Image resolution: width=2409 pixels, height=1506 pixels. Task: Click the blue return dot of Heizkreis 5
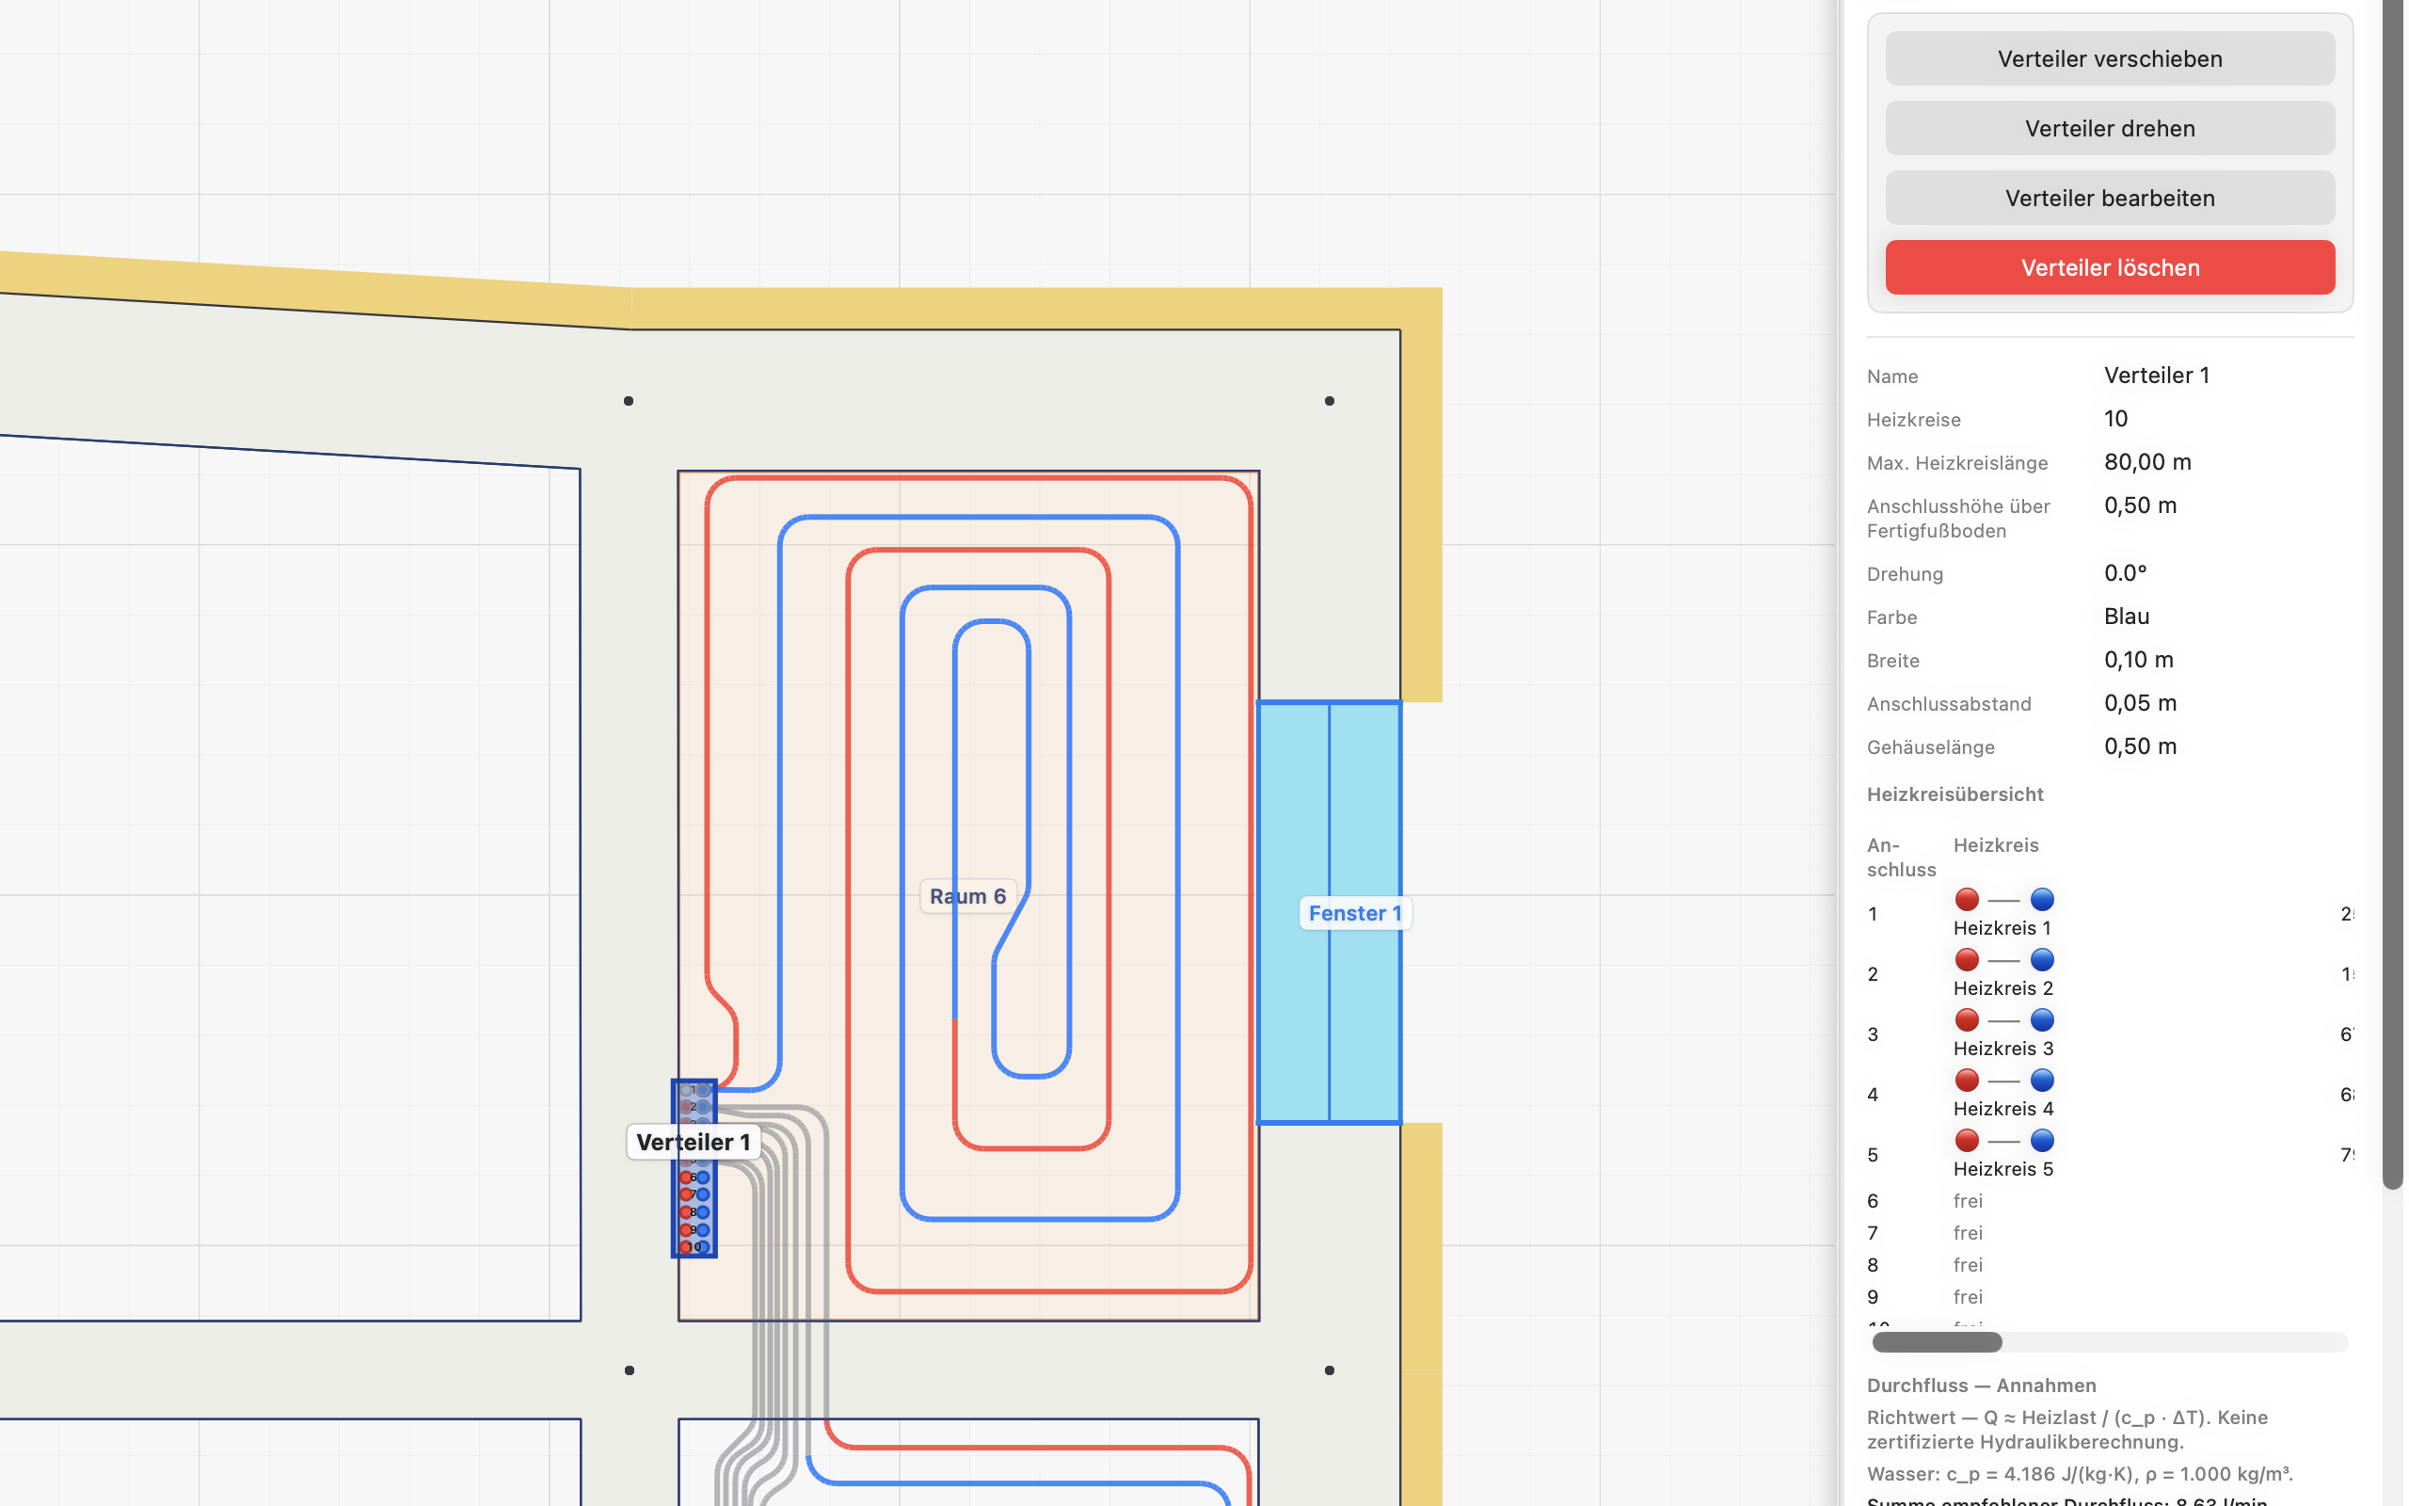(2042, 1141)
